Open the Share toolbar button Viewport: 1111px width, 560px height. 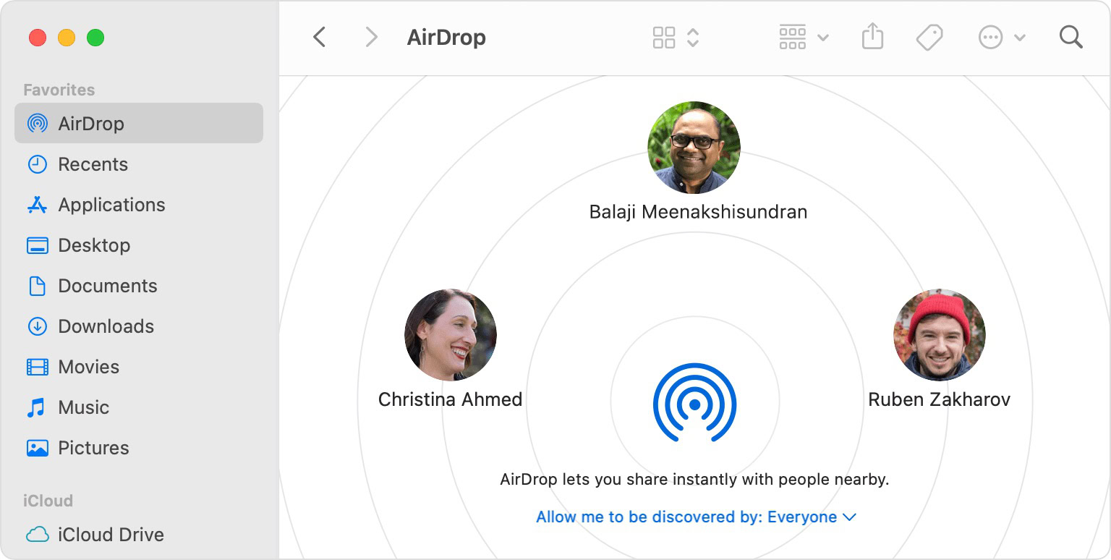point(873,36)
